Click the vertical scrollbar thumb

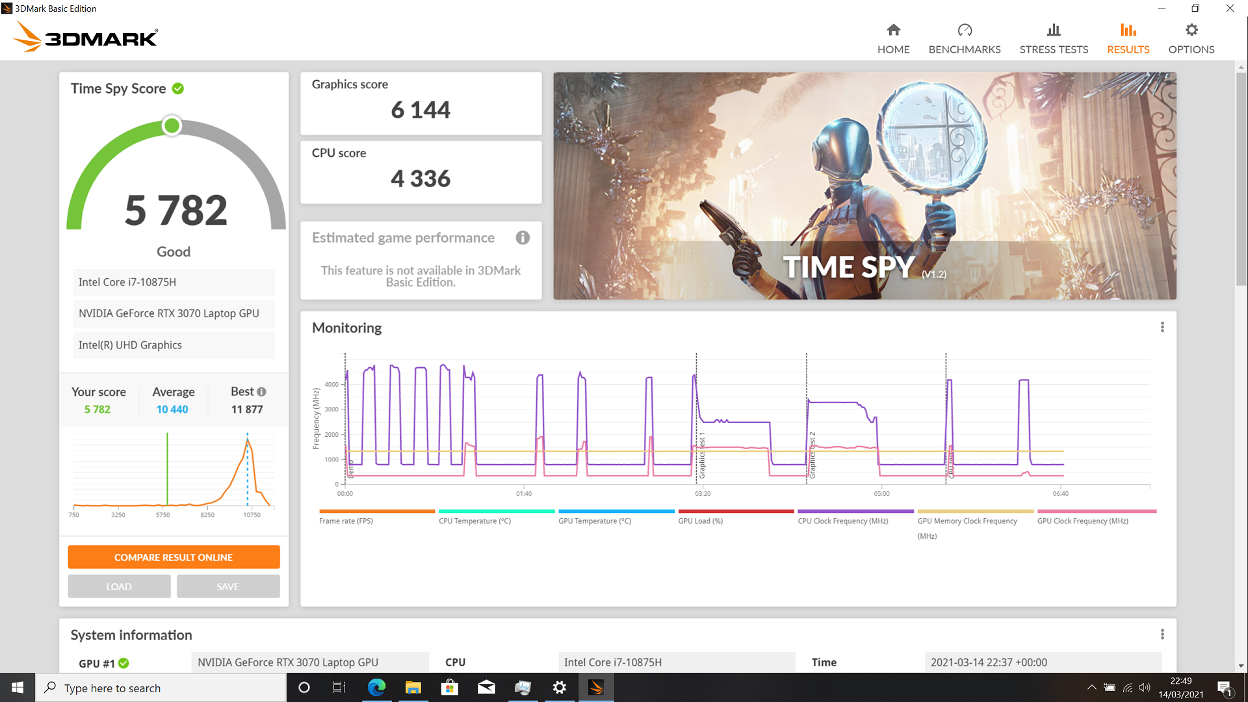[1241, 179]
